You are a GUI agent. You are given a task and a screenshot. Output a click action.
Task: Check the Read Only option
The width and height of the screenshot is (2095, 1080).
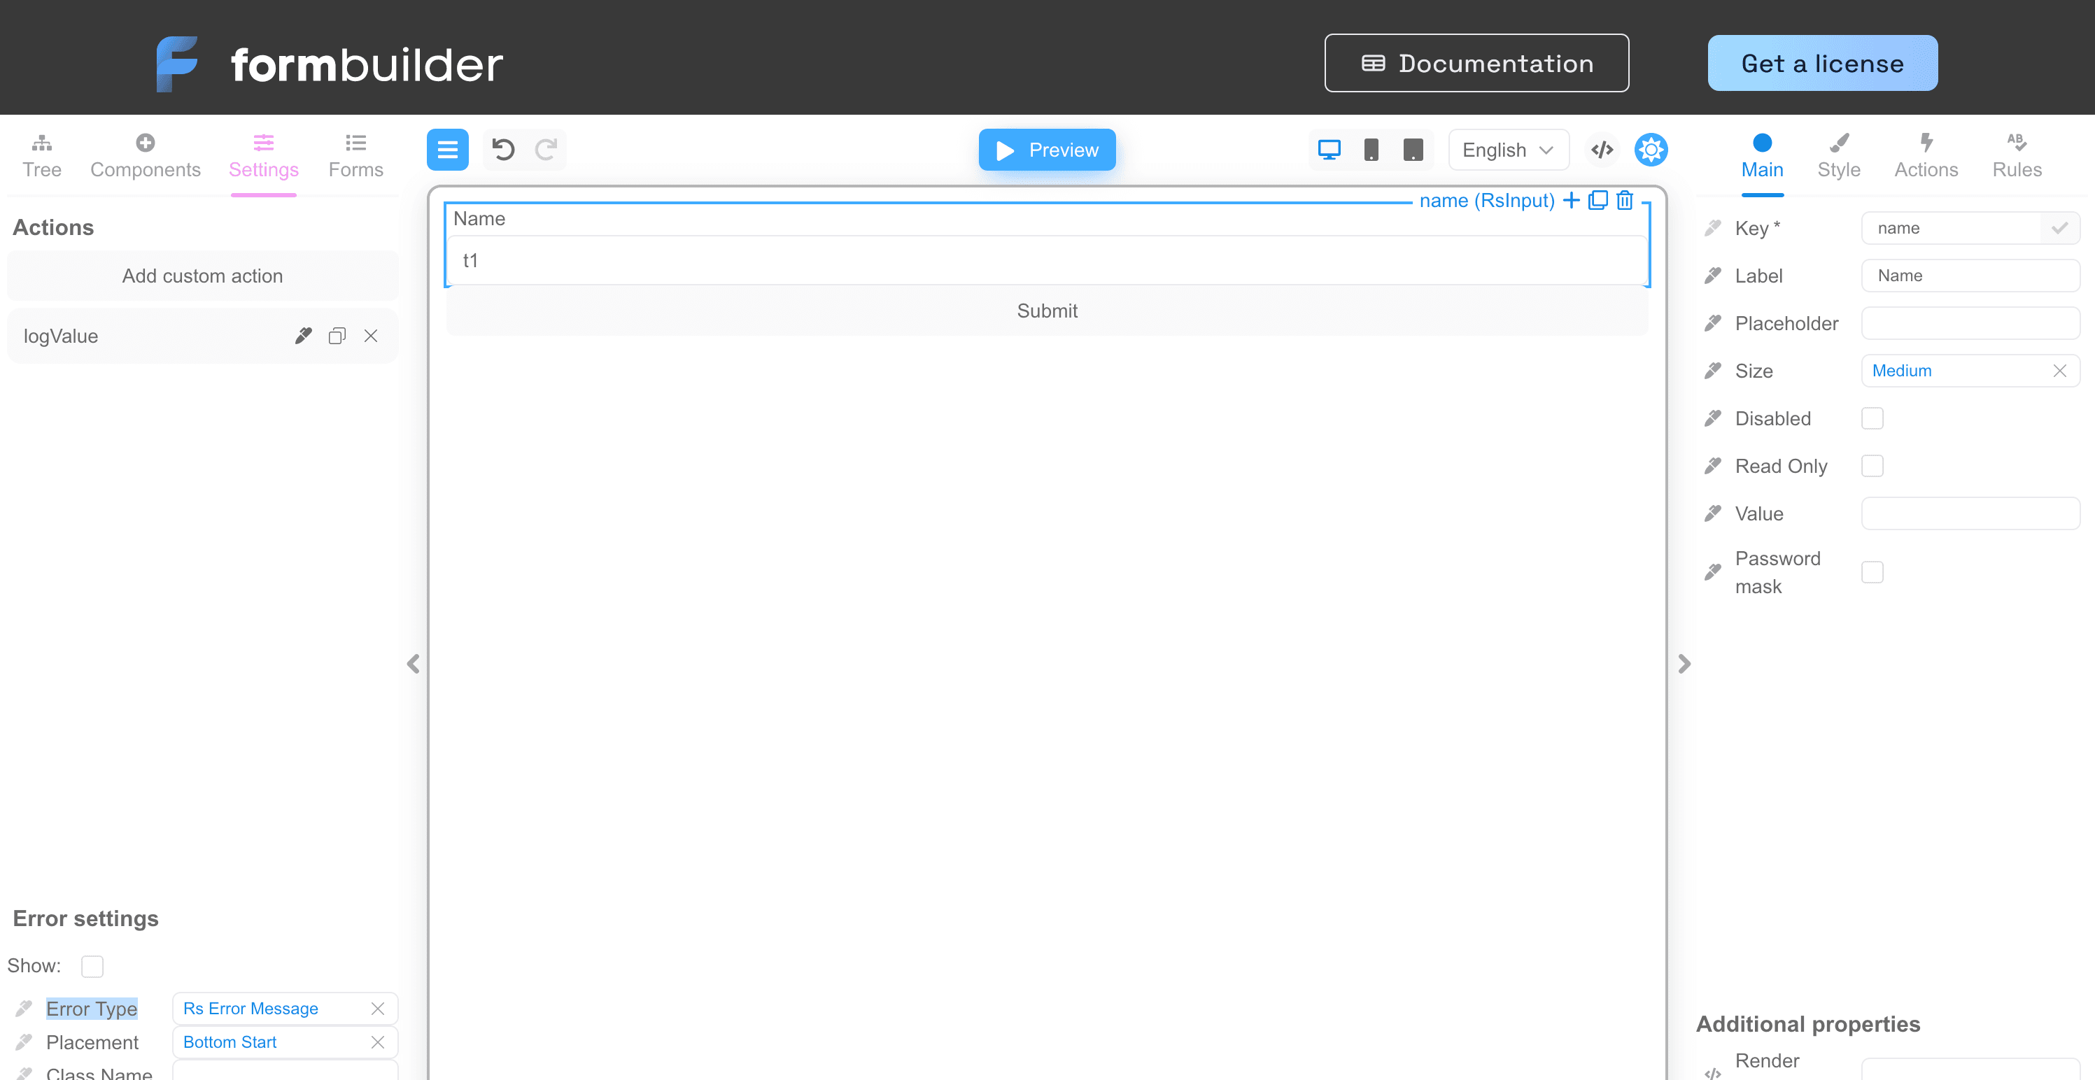pyautogui.click(x=1871, y=466)
